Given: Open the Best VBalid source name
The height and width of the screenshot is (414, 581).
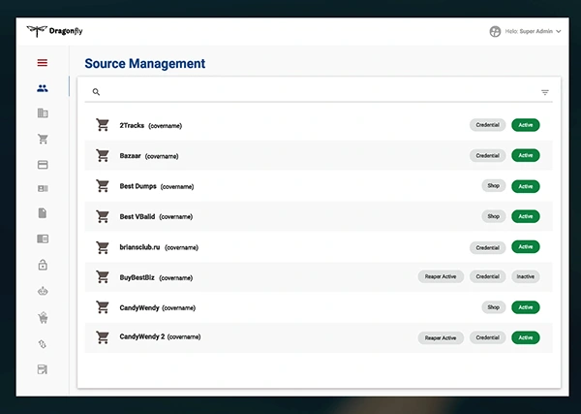Looking at the screenshot, I should coord(138,216).
